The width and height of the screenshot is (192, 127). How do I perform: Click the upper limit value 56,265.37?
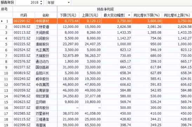coord(93,56)
